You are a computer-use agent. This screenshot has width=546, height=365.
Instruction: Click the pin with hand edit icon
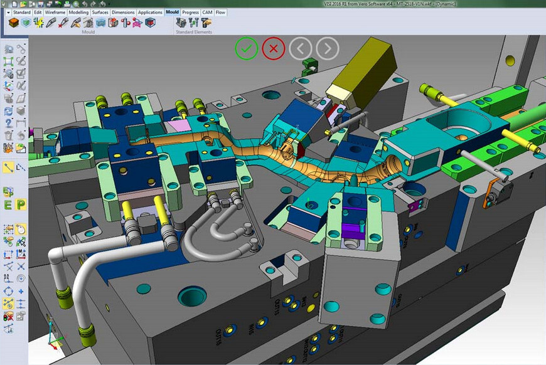[x=75, y=23]
